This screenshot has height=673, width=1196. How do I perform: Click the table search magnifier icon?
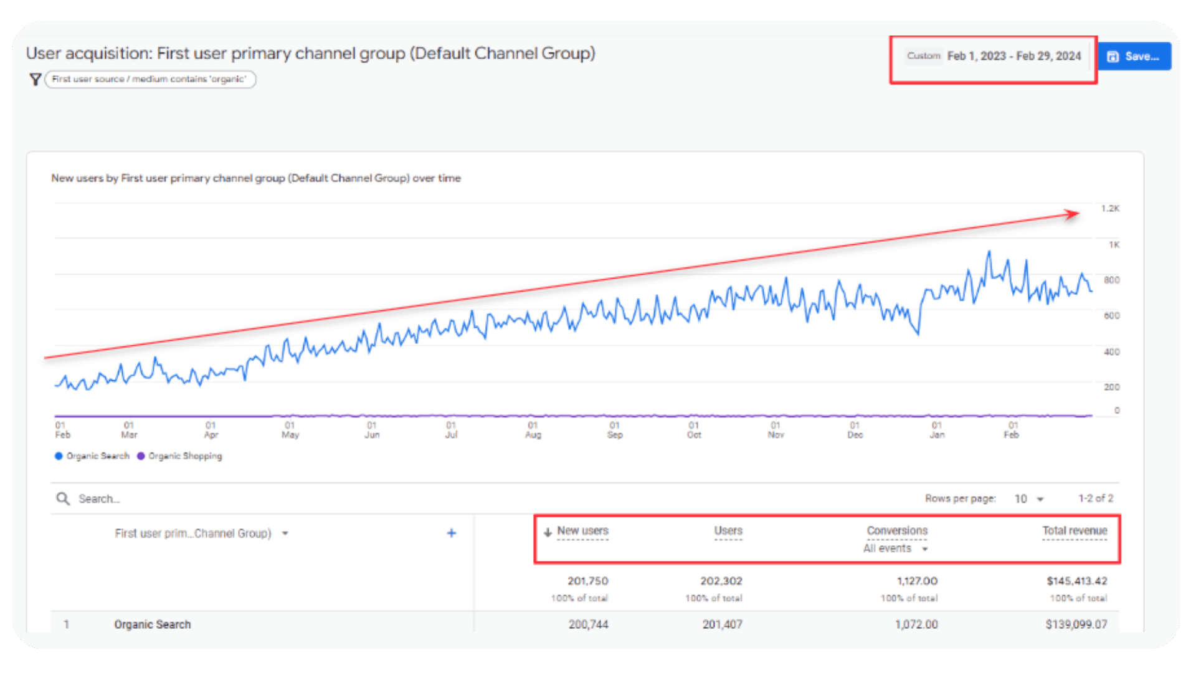click(63, 499)
